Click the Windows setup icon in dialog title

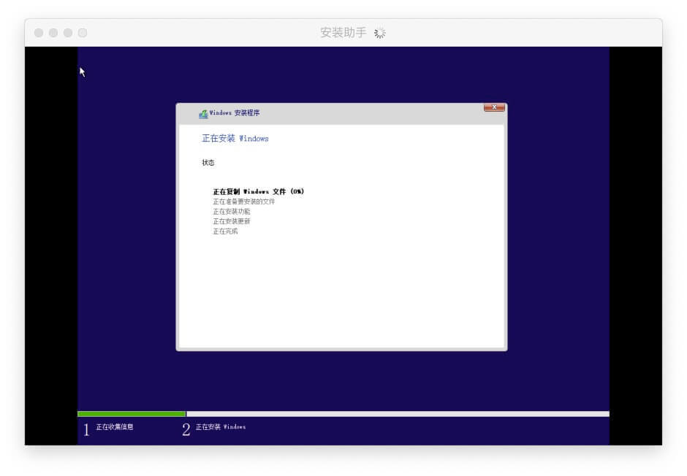pyautogui.click(x=203, y=114)
